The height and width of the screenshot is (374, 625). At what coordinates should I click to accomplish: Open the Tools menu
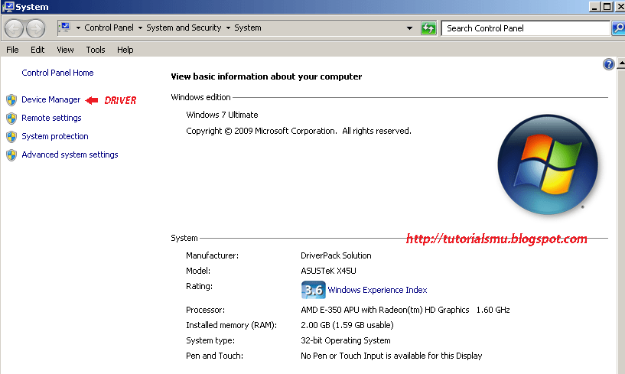tap(96, 50)
